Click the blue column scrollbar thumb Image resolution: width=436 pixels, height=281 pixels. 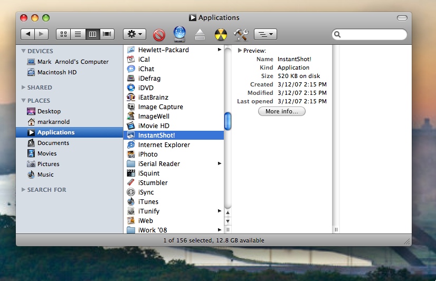tap(228, 121)
